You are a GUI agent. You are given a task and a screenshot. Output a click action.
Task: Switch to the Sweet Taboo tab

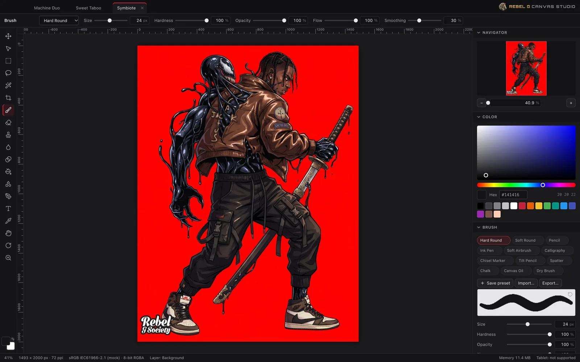[x=88, y=8]
